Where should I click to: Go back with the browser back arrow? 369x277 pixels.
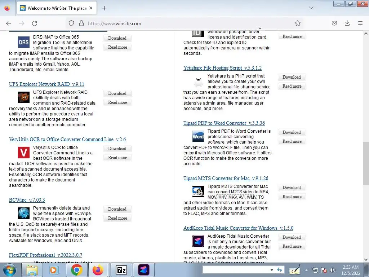coord(9,23)
